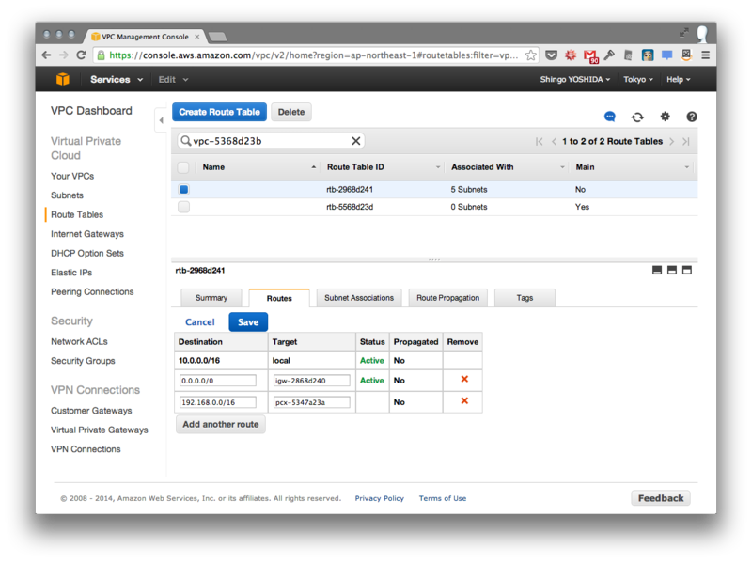752x563 pixels.
Task: Open the Terms of Use link
Action: pyautogui.click(x=443, y=498)
